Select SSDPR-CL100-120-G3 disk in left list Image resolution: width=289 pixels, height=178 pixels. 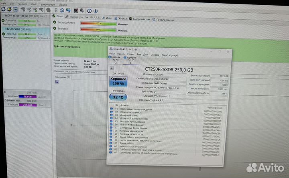coord(26,20)
